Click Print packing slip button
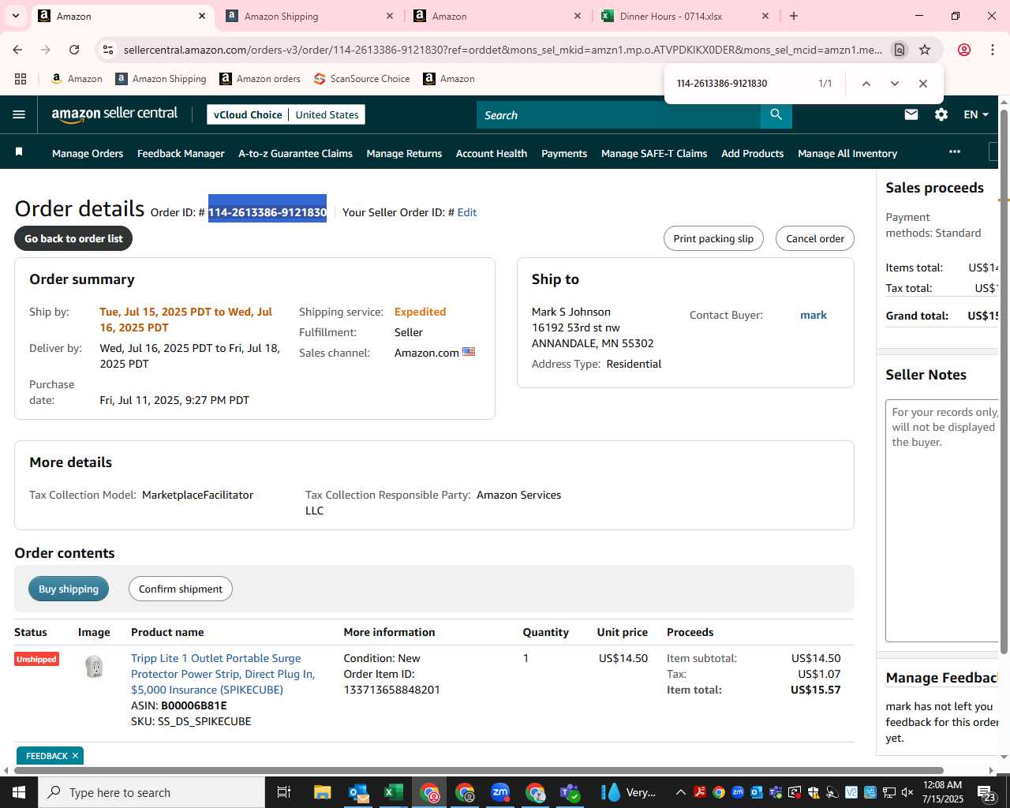This screenshot has height=808, width=1010. point(713,238)
